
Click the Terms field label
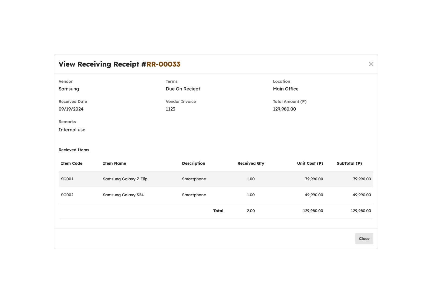171,81
